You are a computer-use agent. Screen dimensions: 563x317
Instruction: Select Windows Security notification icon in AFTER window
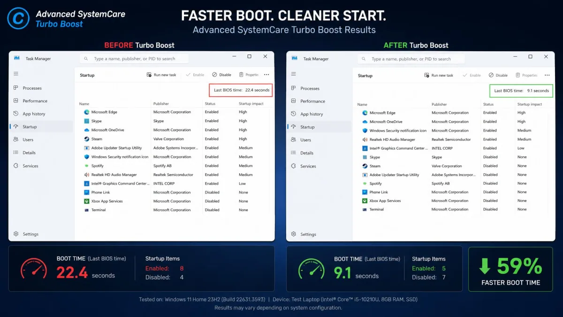(453, 131)
